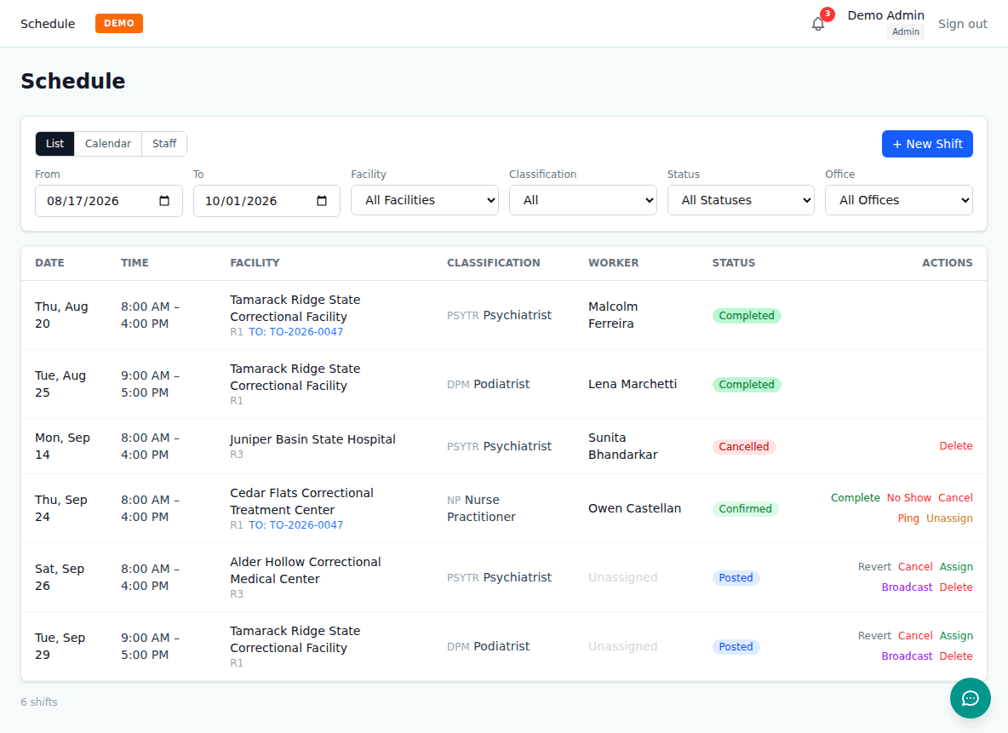Click worker name Sunita Bhandarkar

[x=622, y=446]
